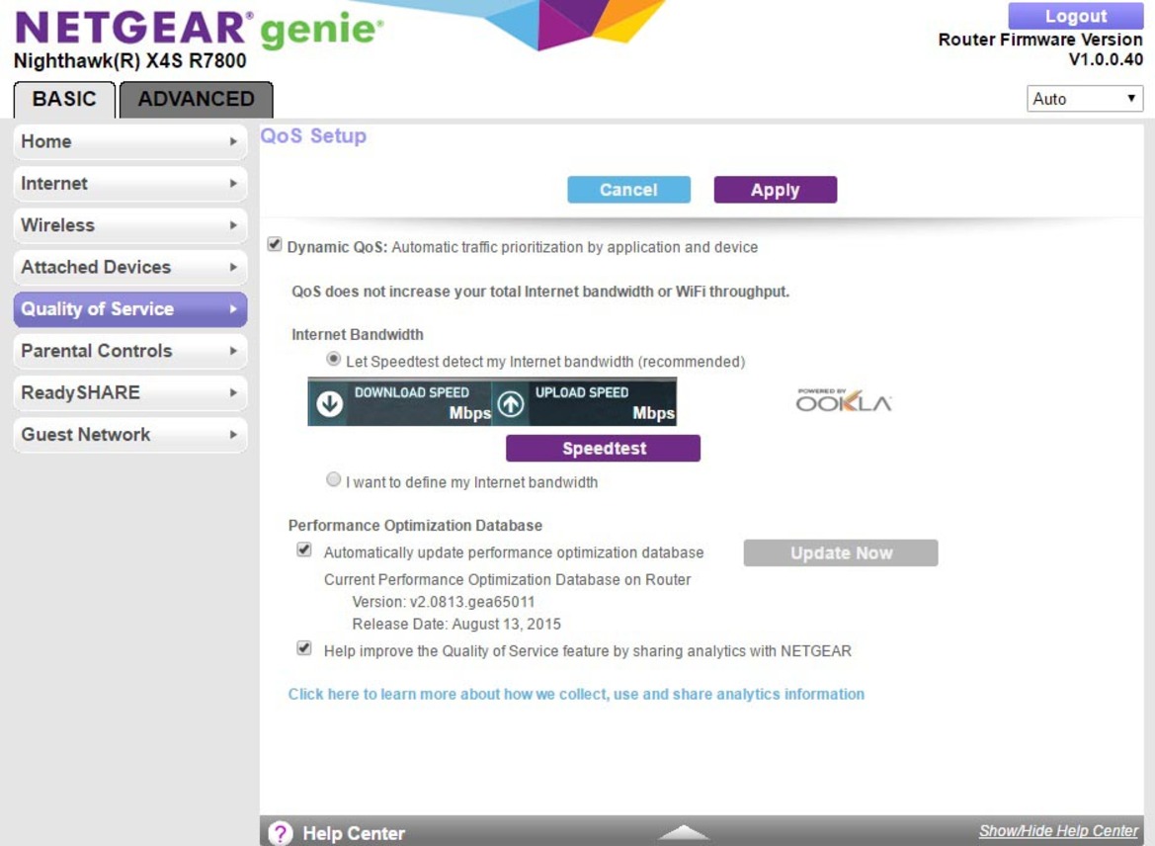Image resolution: width=1155 pixels, height=846 pixels.
Task: Click the firmware version V1.0.0.40 text
Action: point(1106,59)
